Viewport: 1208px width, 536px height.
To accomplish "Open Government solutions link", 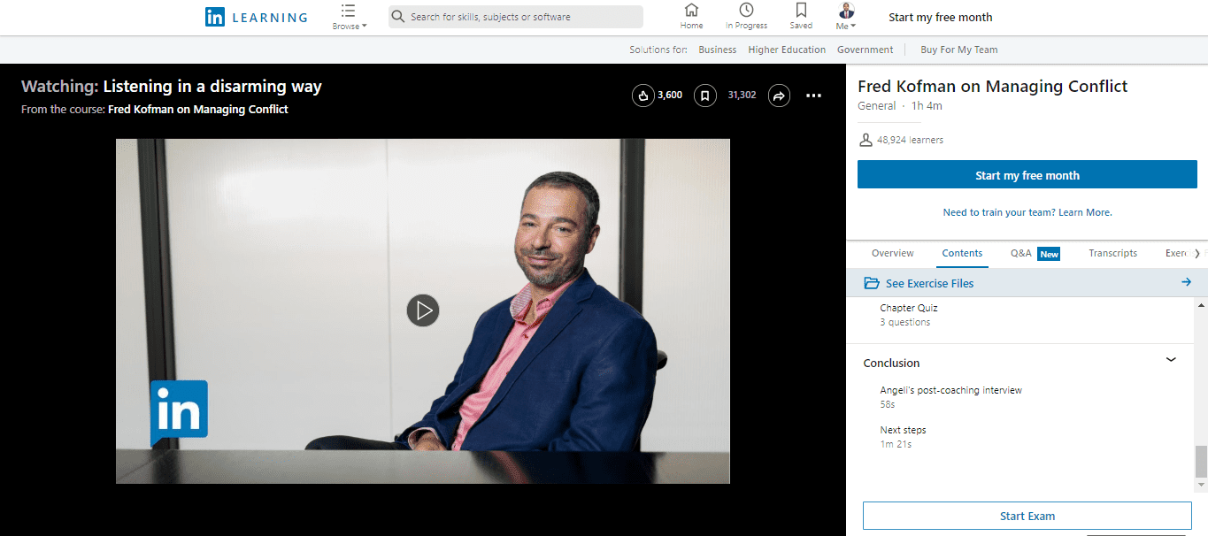I will coord(865,50).
